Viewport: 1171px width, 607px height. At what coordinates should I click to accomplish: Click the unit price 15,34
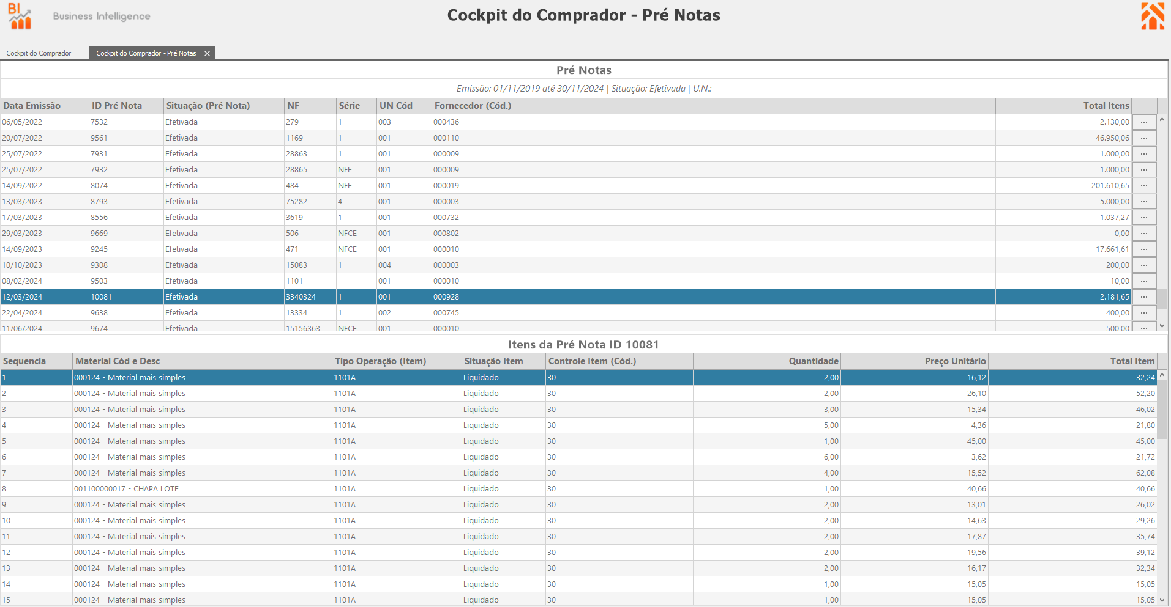click(977, 410)
